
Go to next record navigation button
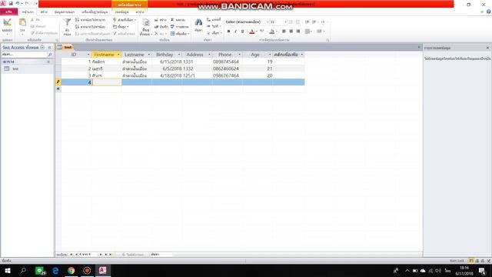[101, 255]
